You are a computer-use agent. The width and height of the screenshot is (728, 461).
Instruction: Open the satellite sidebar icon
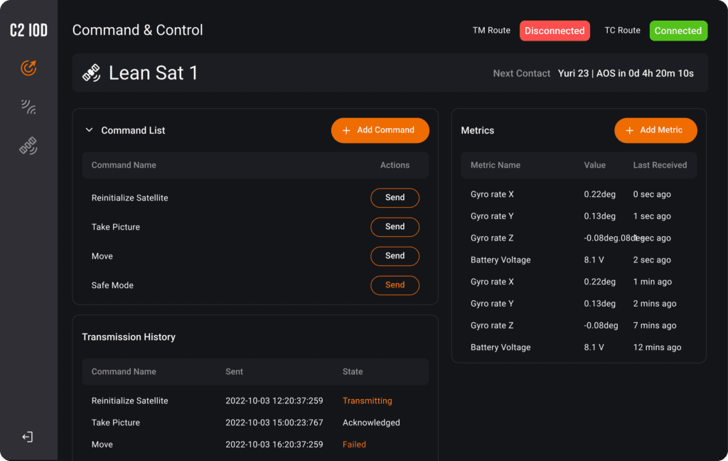[x=28, y=147]
